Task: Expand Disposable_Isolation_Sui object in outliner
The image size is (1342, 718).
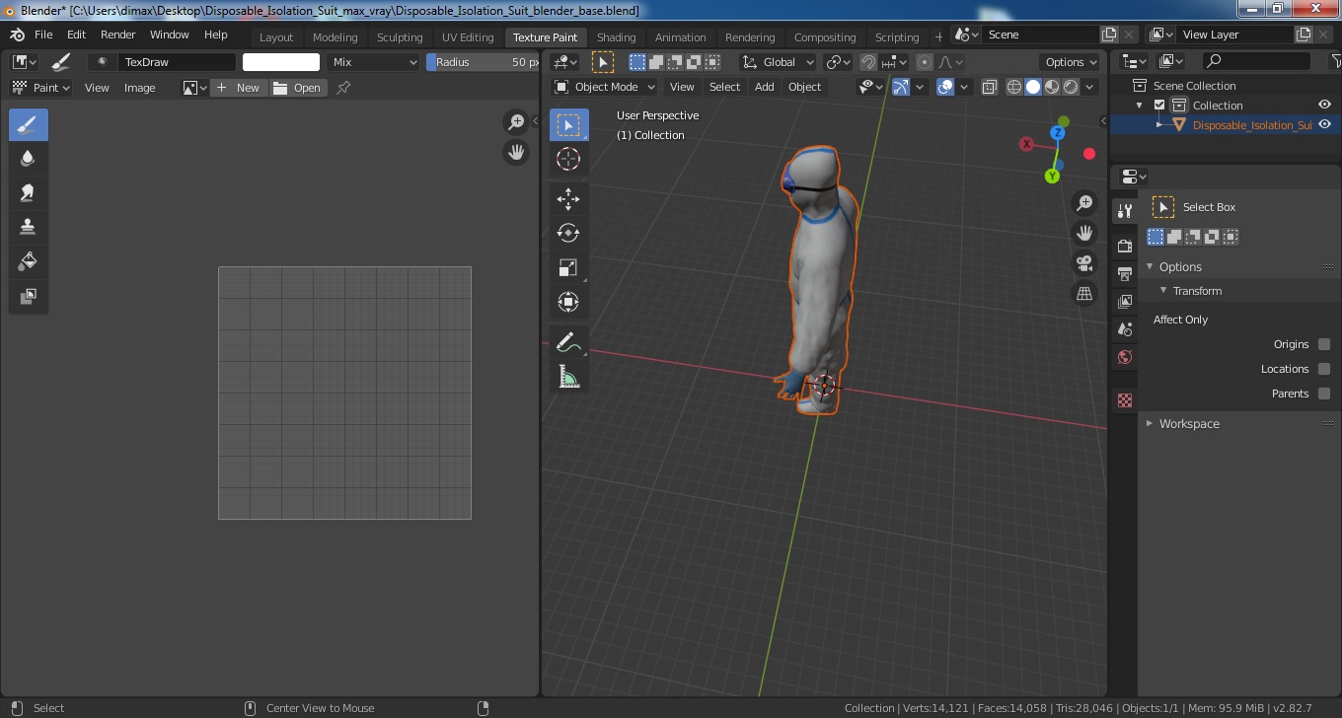Action: point(1159,125)
